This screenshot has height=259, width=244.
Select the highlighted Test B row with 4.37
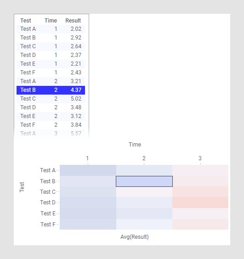[x=51, y=90]
